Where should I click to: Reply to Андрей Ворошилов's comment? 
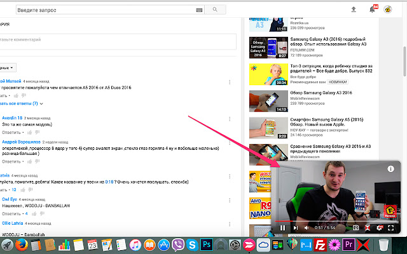pyautogui.click(x=11, y=161)
